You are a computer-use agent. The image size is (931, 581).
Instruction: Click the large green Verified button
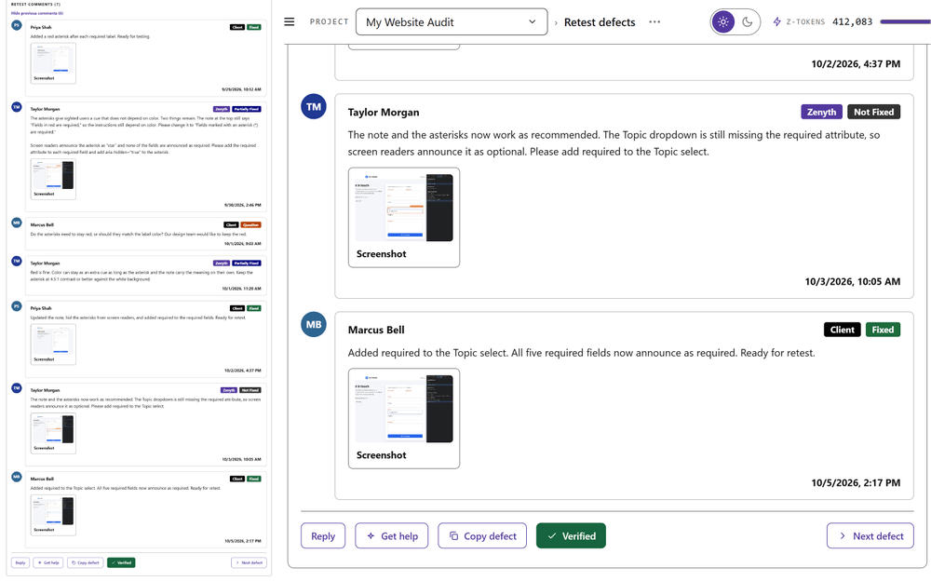pyautogui.click(x=571, y=536)
